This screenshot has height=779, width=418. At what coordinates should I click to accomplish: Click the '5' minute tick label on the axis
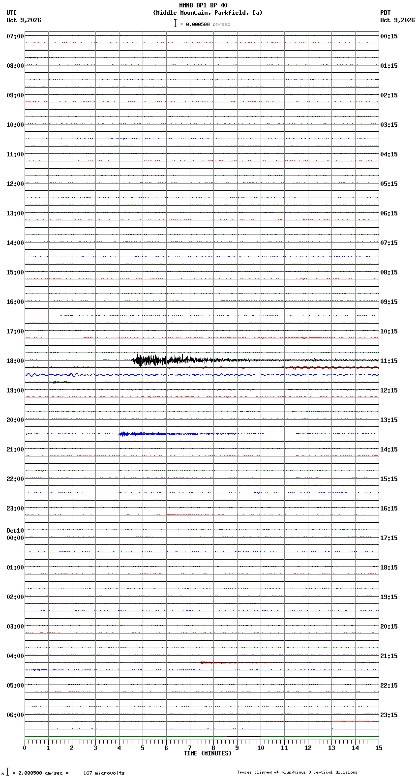(143, 748)
